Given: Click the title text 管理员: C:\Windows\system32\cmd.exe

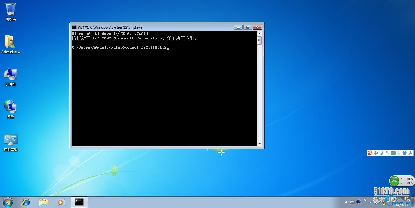Looking at the screenshot, I should pos(110,27).
